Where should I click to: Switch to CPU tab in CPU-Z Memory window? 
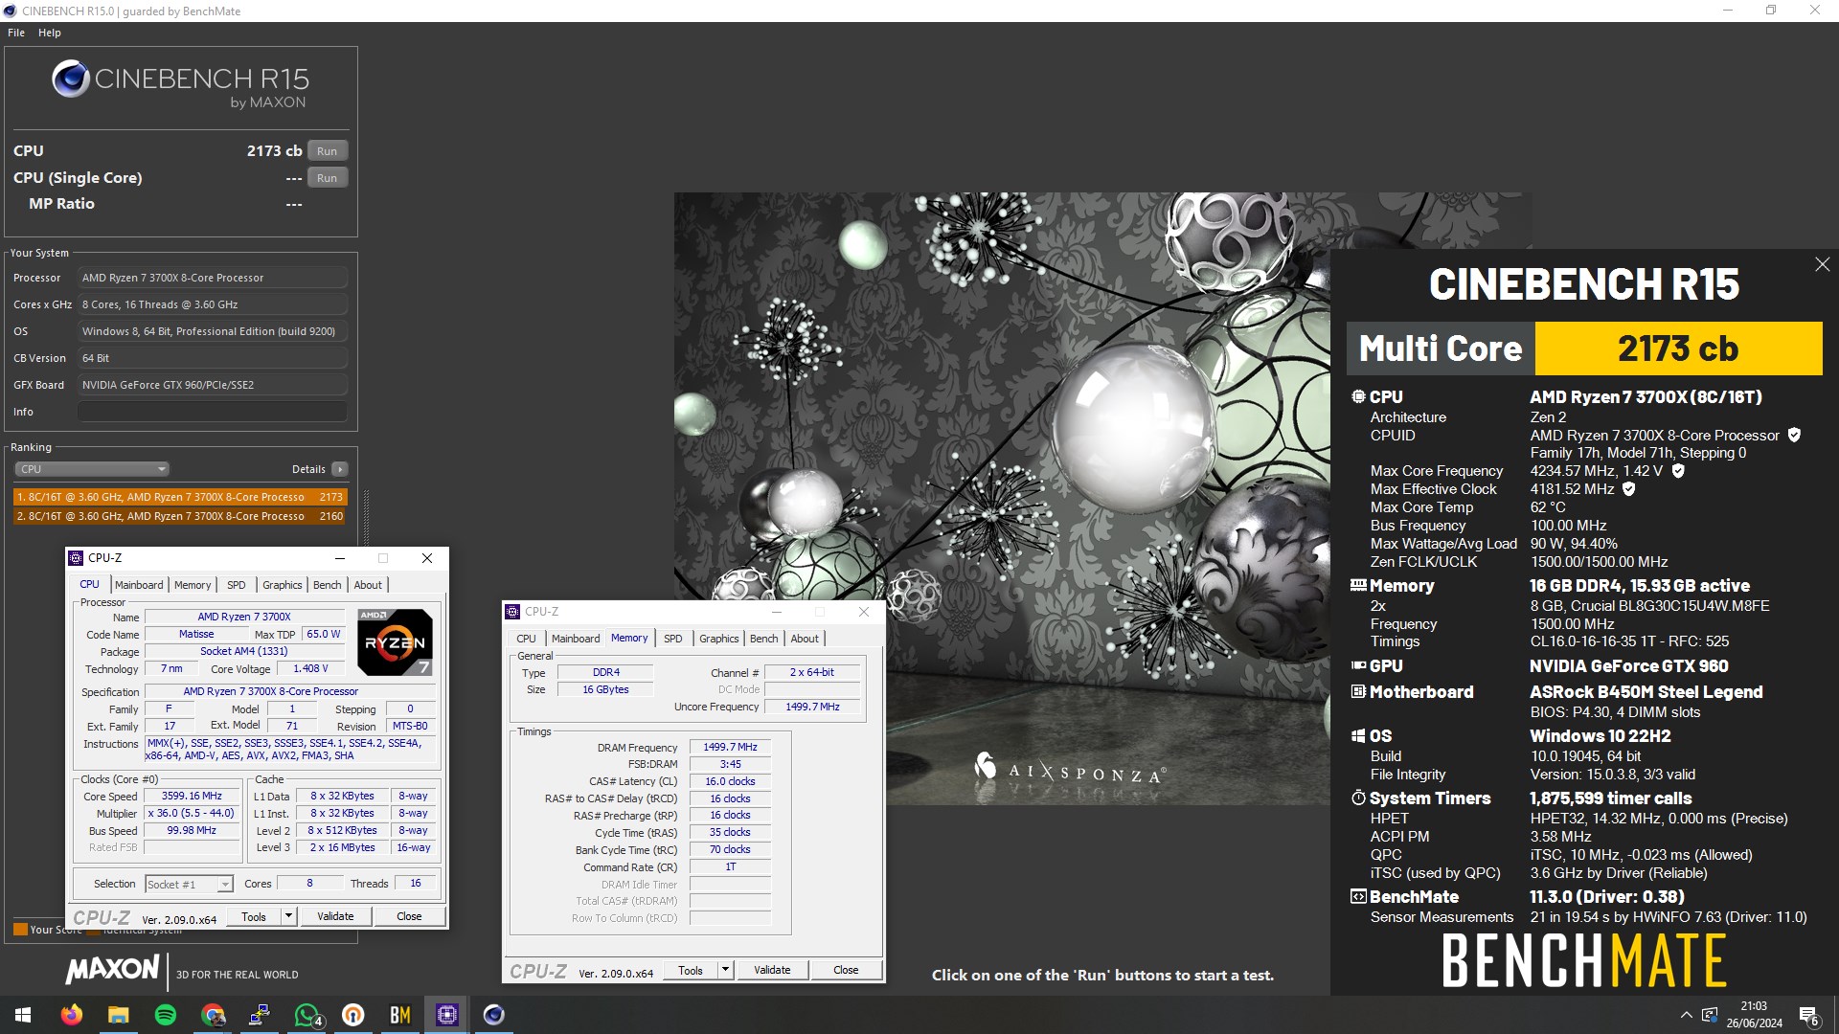click(x=527, y=639)
